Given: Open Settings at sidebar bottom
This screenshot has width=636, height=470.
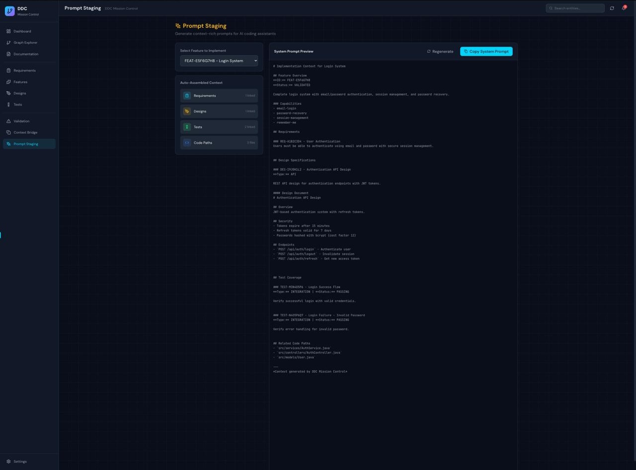Looking at the screenshot, I should (x=20, y=462).
